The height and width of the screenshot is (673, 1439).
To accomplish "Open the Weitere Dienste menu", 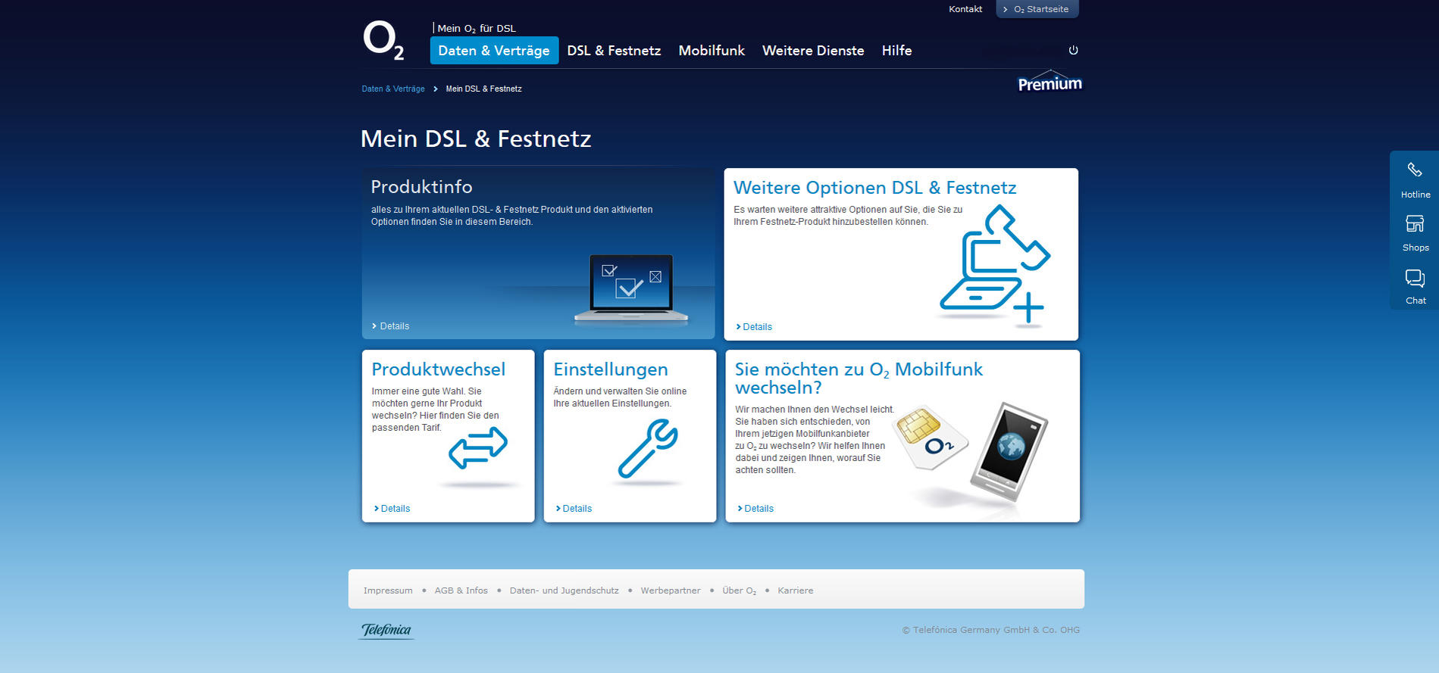I will tap(813, 51).
